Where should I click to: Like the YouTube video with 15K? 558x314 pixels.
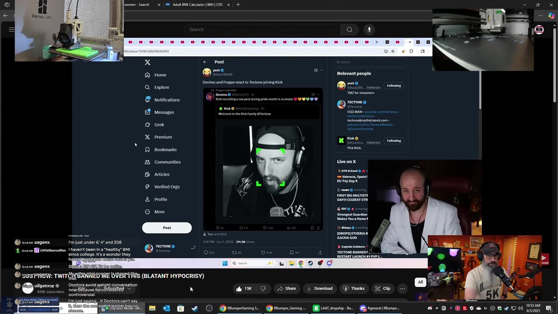pyautogui.click(x=244, y=288)
